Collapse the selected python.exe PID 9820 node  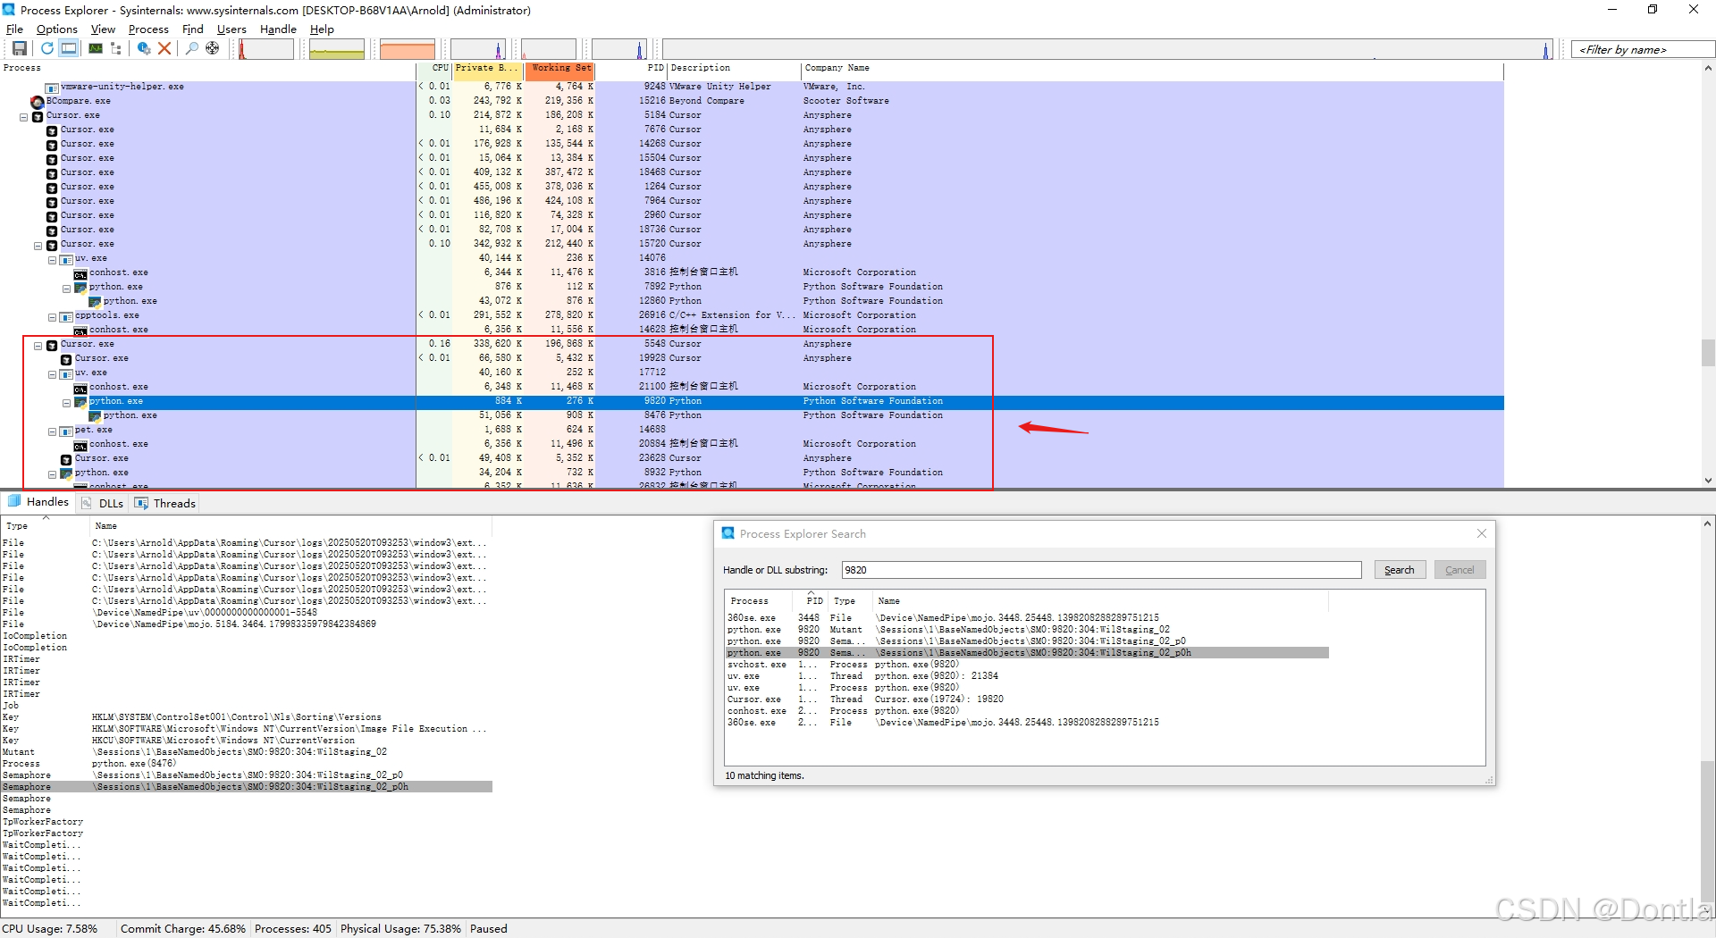coord(66,403)
